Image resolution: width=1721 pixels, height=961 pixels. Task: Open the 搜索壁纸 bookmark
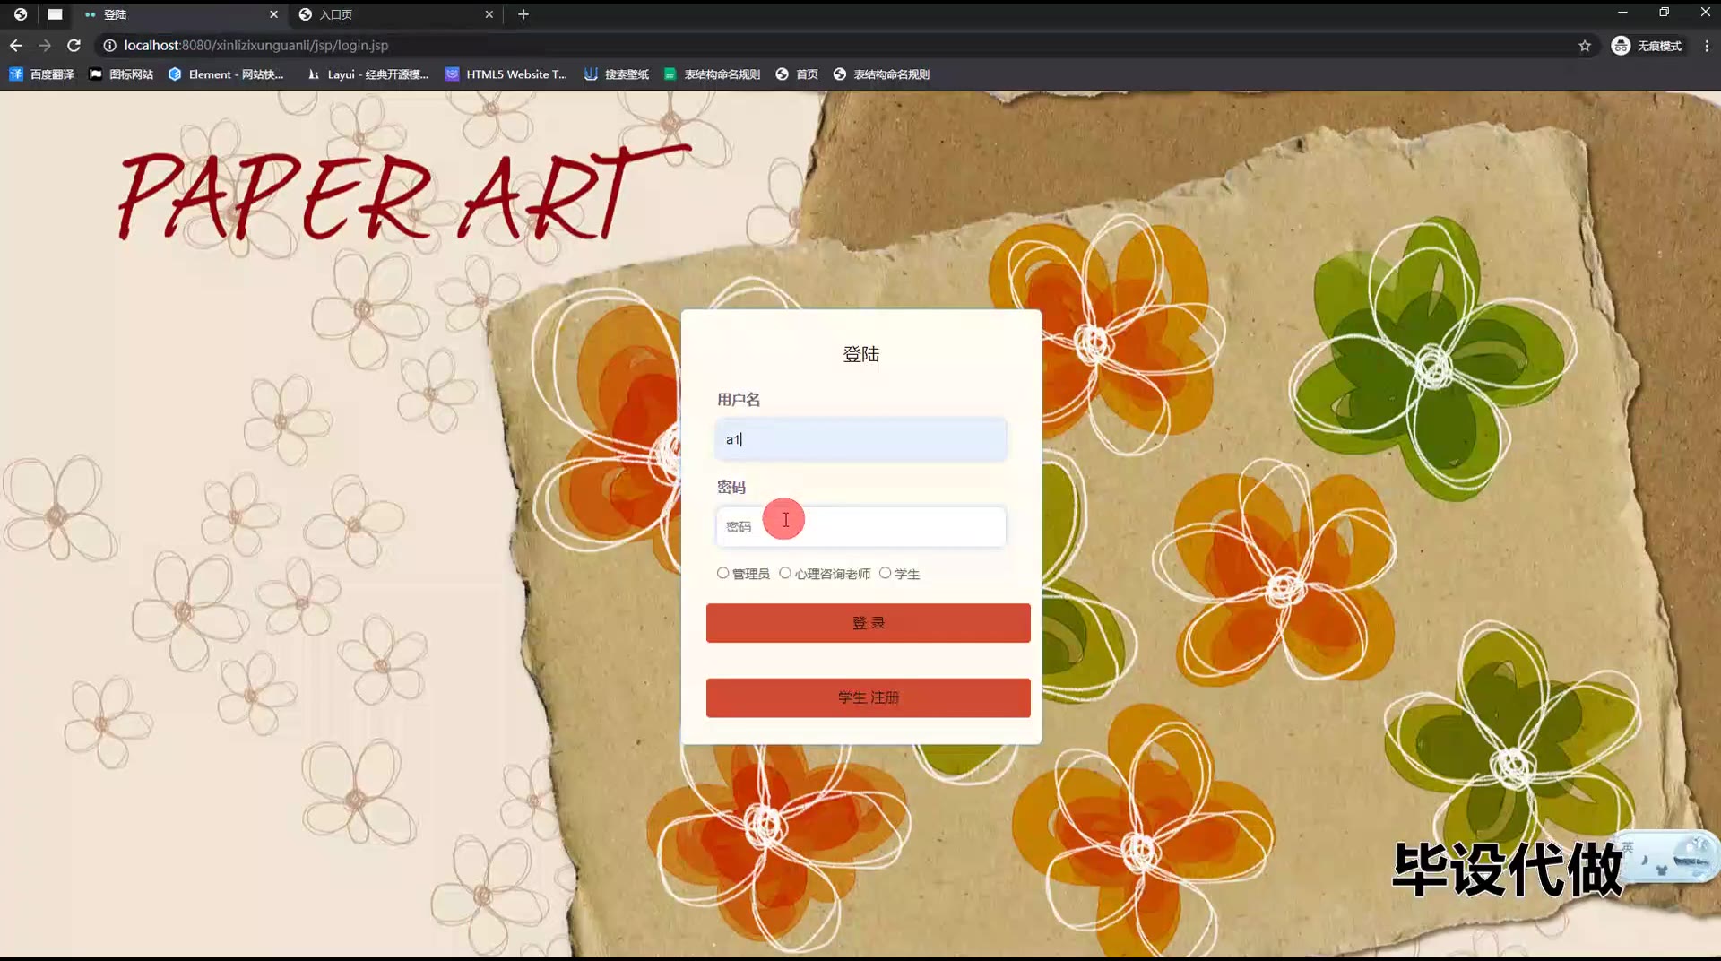617,74
